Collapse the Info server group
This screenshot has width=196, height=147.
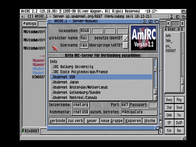[54, 61]
